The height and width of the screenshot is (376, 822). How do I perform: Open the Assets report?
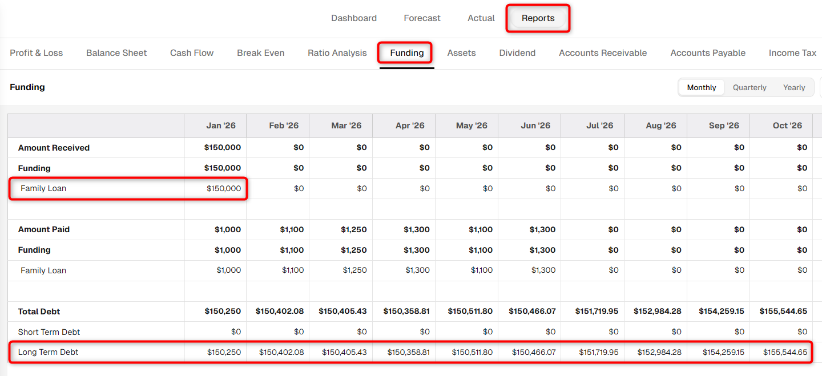(x=462, y=53)
